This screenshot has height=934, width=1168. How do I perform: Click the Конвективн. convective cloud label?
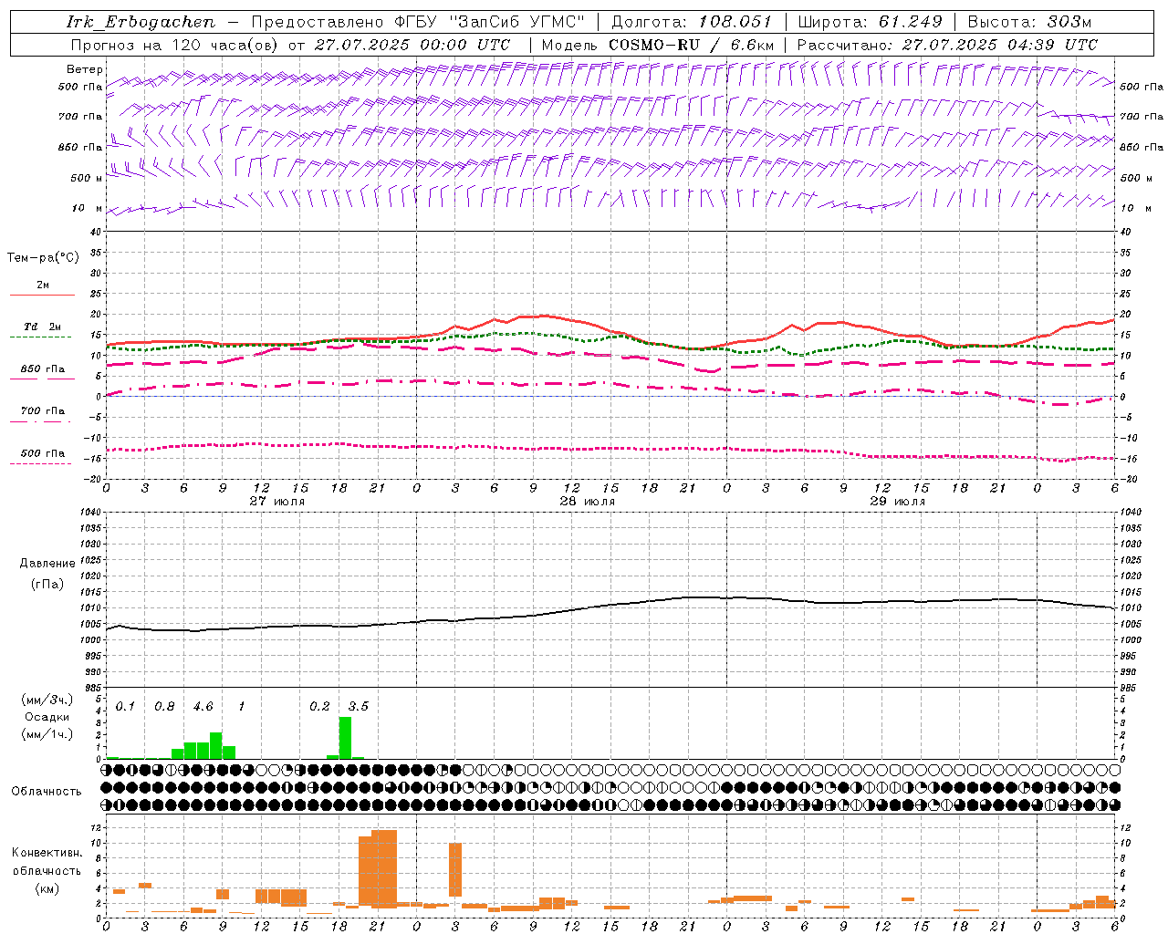(x=47, y=853)
